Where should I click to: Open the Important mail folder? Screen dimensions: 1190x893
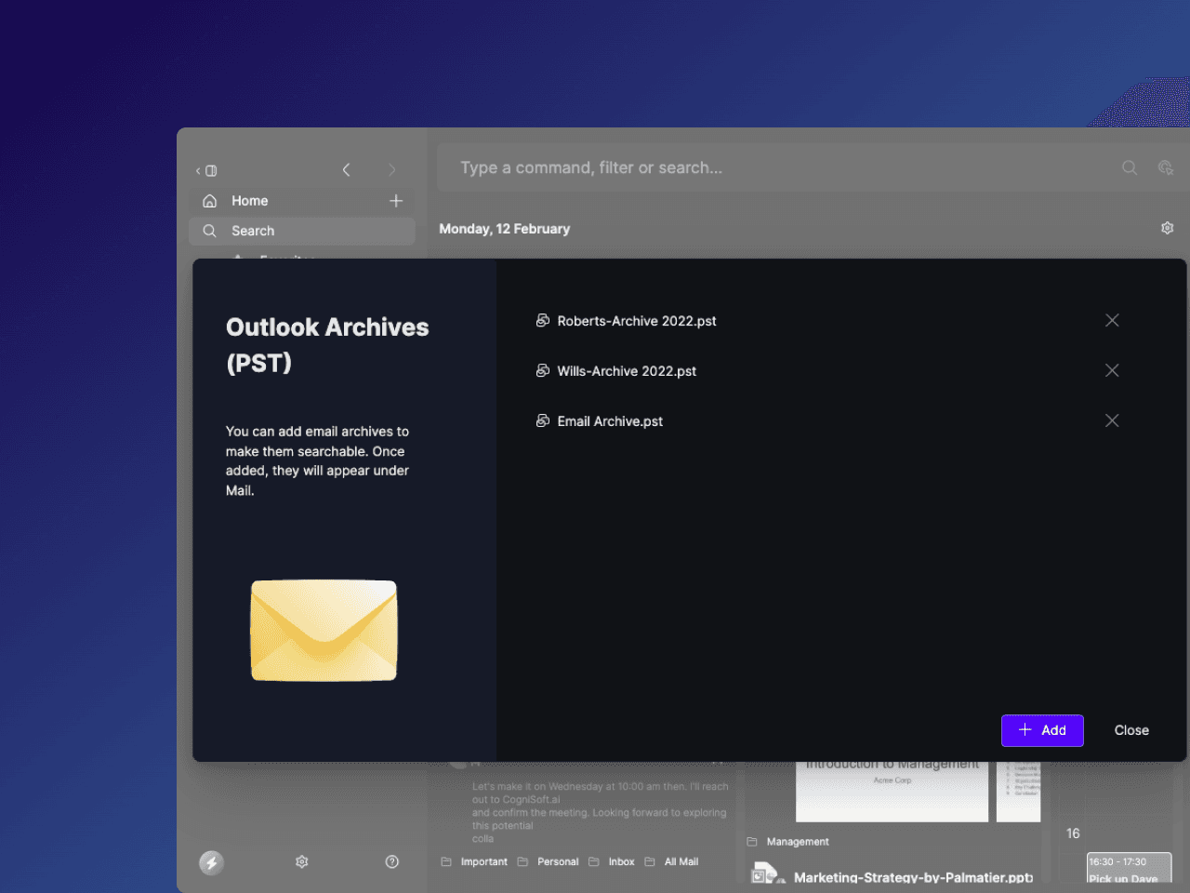click(x=484, y=862)
